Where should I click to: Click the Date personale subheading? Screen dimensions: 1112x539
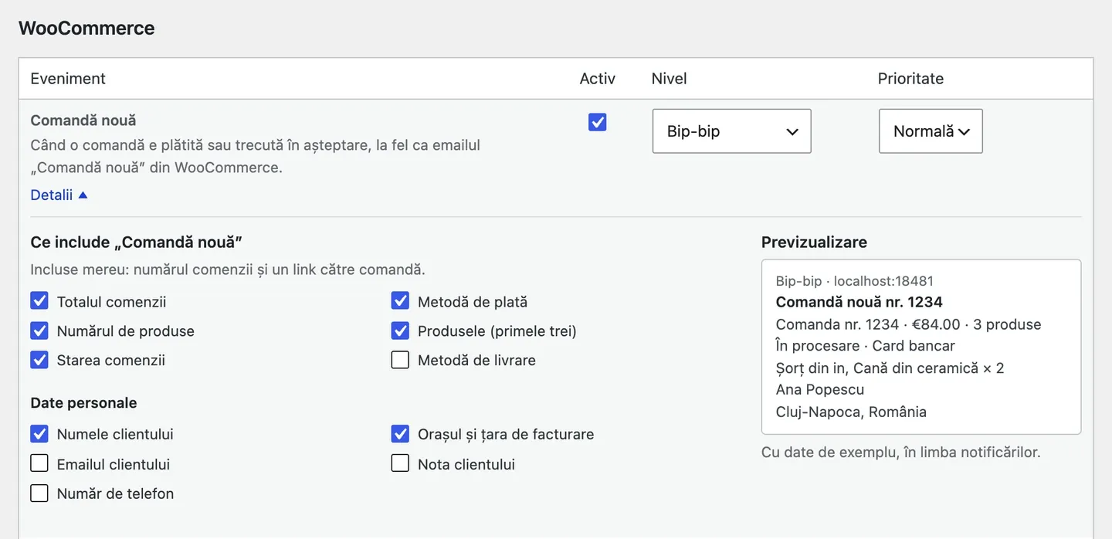(84, 403)
